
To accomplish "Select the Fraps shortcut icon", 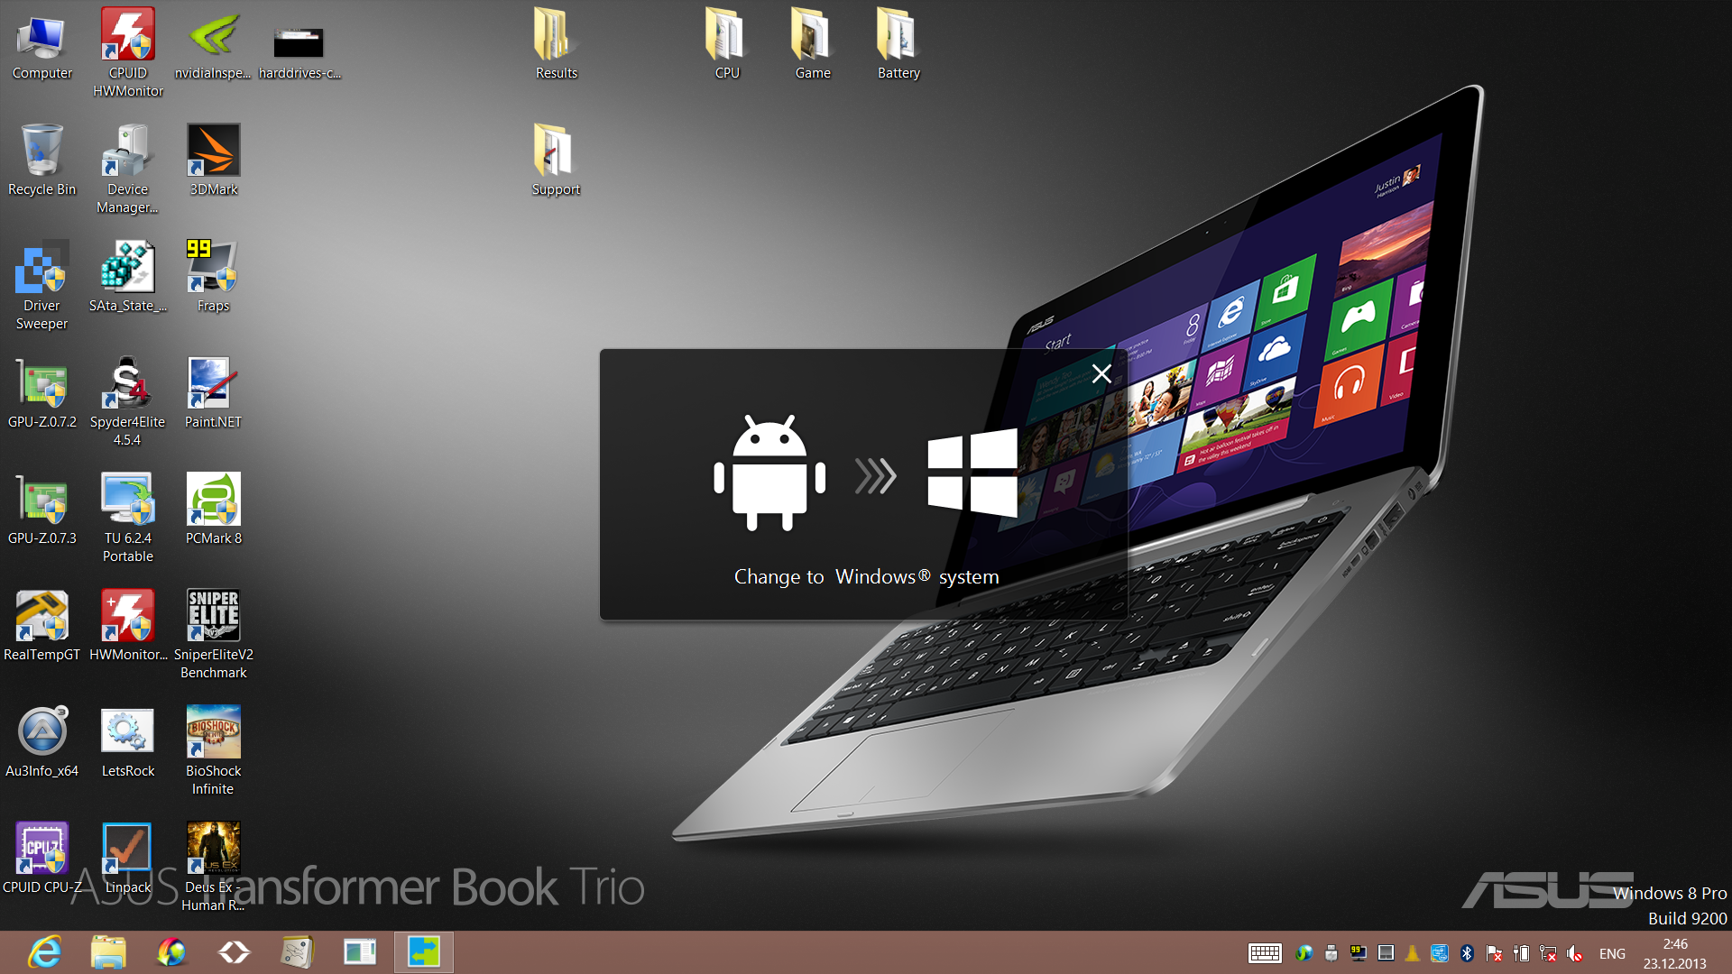I will [213, 278].
